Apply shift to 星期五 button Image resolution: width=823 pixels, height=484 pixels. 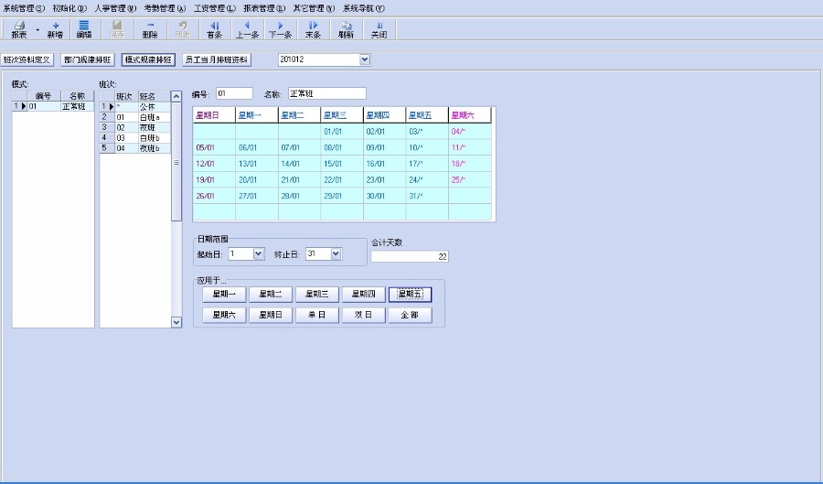pos(410,295)
